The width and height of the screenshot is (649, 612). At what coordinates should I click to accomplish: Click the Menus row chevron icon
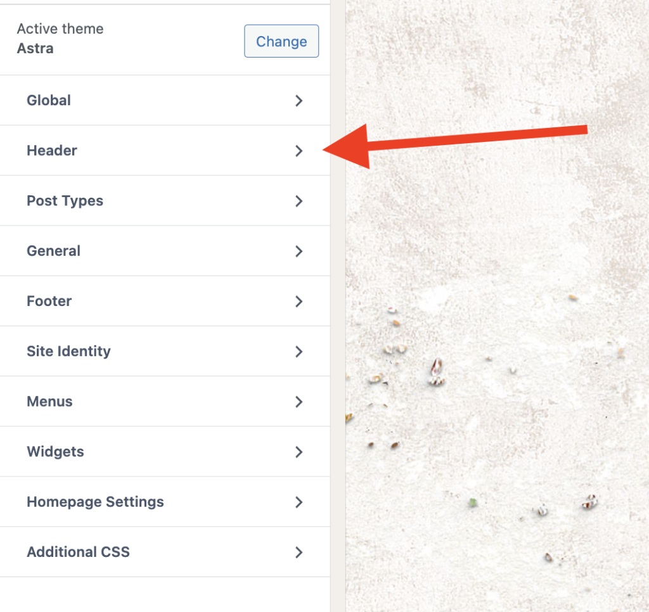299,402
